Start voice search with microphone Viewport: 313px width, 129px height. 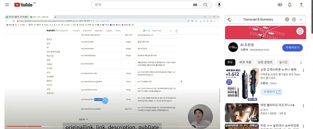(x=219, y=5)
